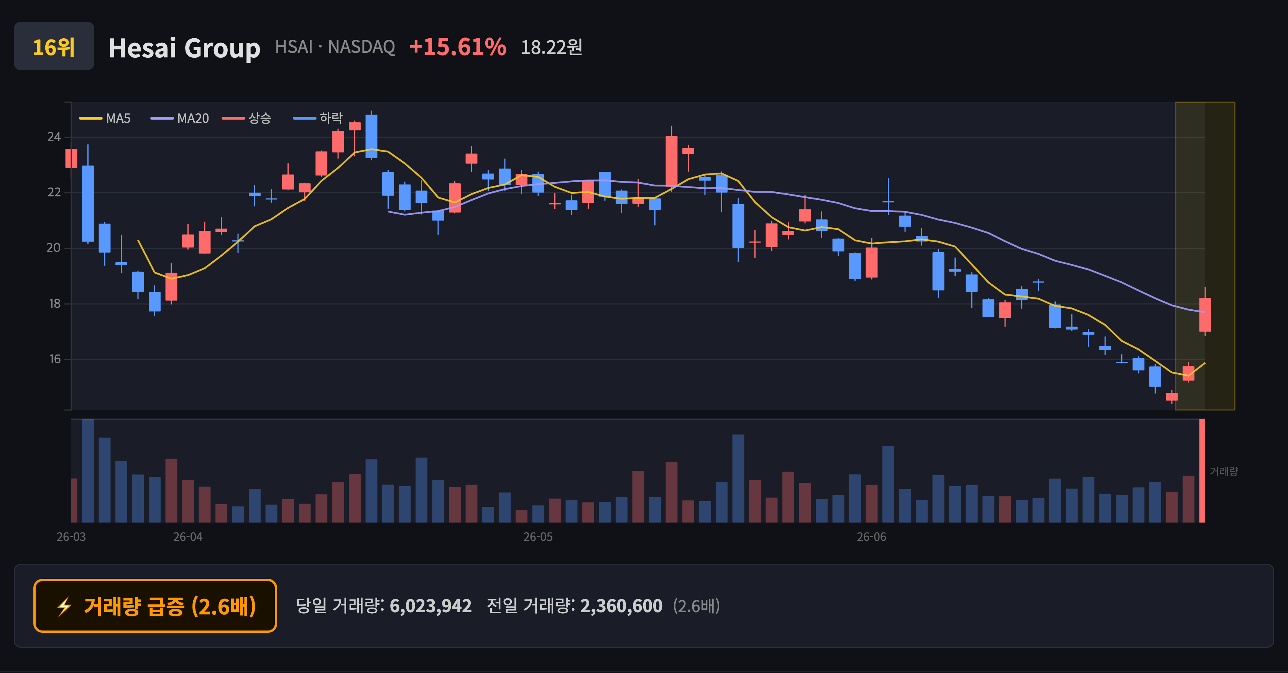Image resolution: width=1288 pixels, height=673 pixels.
Task: Click the 전일 거래량 value 2,360,600
Action: coord(621,606)
